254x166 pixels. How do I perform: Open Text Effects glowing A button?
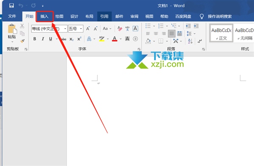click(89, 39)
